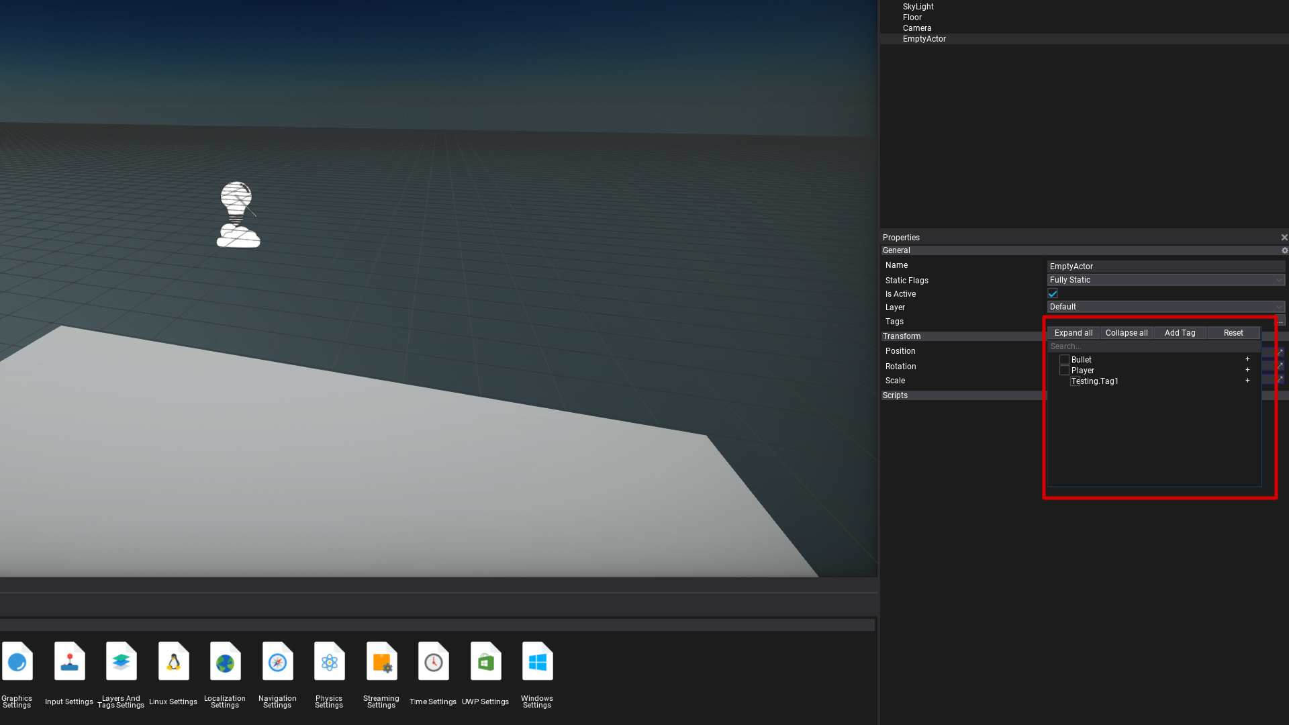Click plus icon next to Player tag

pos(1247,370)
